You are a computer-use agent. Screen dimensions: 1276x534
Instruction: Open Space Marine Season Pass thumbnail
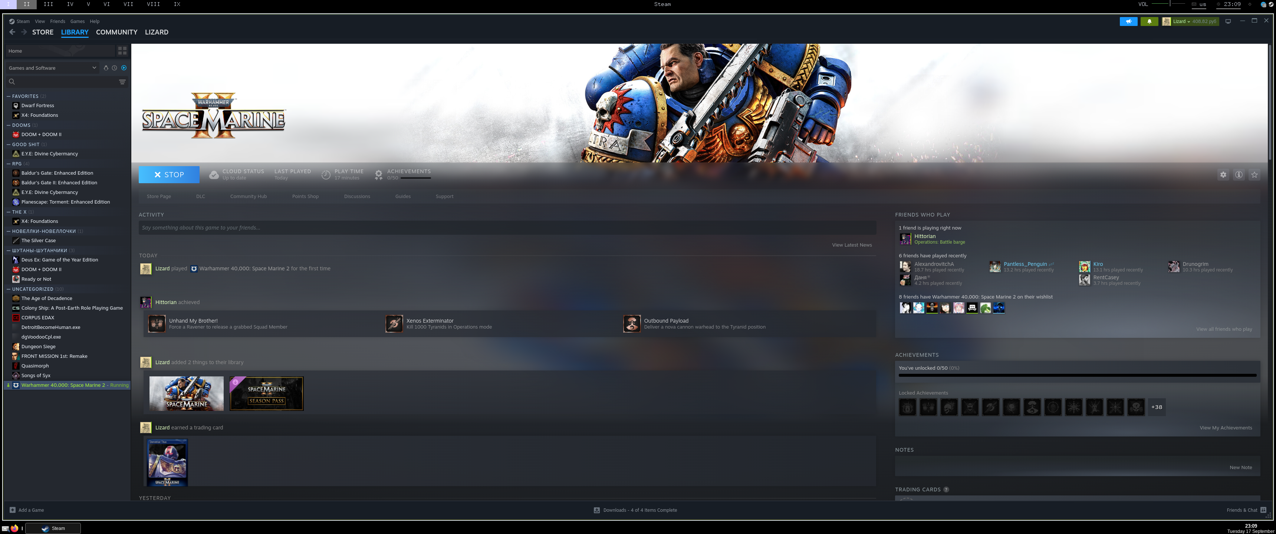coord(266,394)
